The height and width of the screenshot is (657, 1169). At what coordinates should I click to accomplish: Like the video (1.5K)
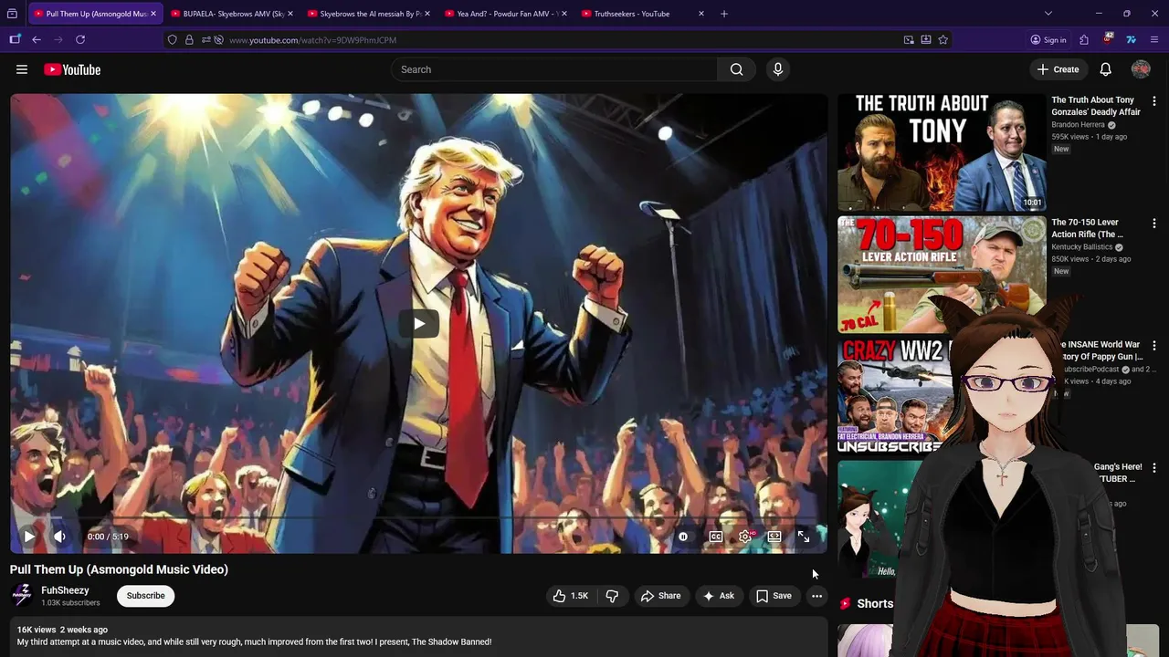(x=571, y=596)
